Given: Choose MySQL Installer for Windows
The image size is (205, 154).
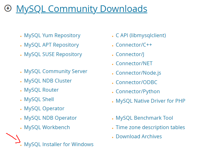Looking at the screenshot, I should coord(59,144).
